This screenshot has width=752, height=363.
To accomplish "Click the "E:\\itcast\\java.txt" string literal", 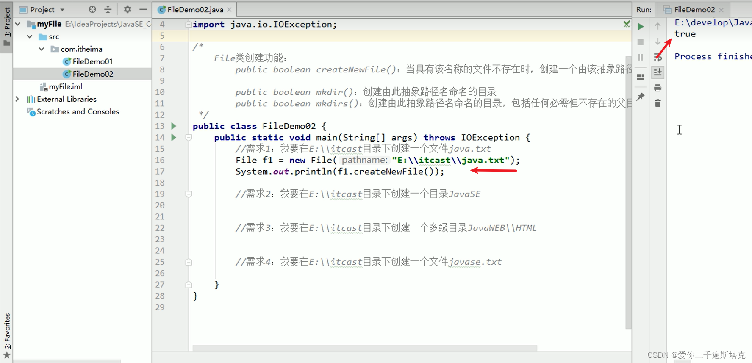I will coord(451,160).
